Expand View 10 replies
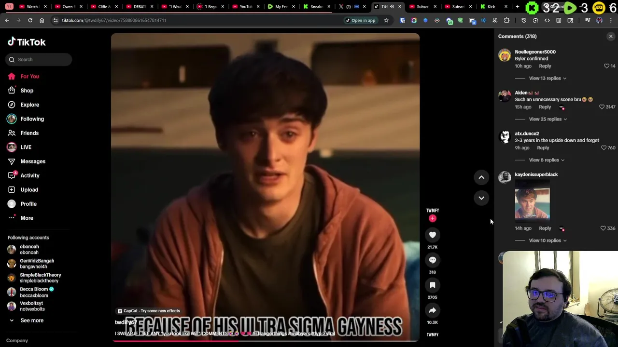 tap(548, 240)
